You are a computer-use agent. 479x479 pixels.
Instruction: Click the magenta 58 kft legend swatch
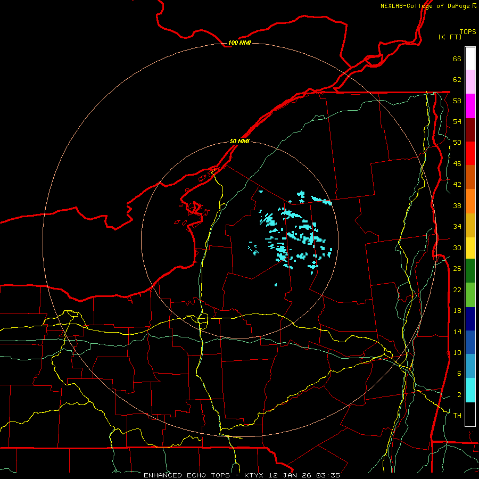[x=470, y=106]
